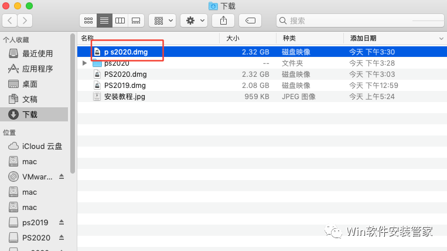Select the PS2020 volume in sidebar

(29, 238)
